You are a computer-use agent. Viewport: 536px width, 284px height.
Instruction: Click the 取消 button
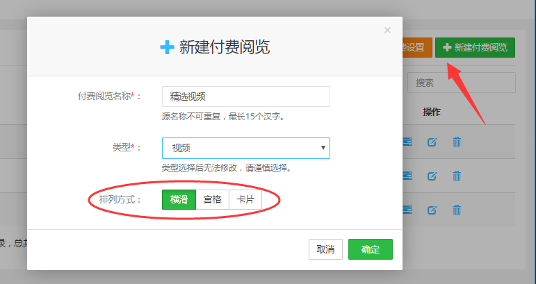tap(325, 249)
